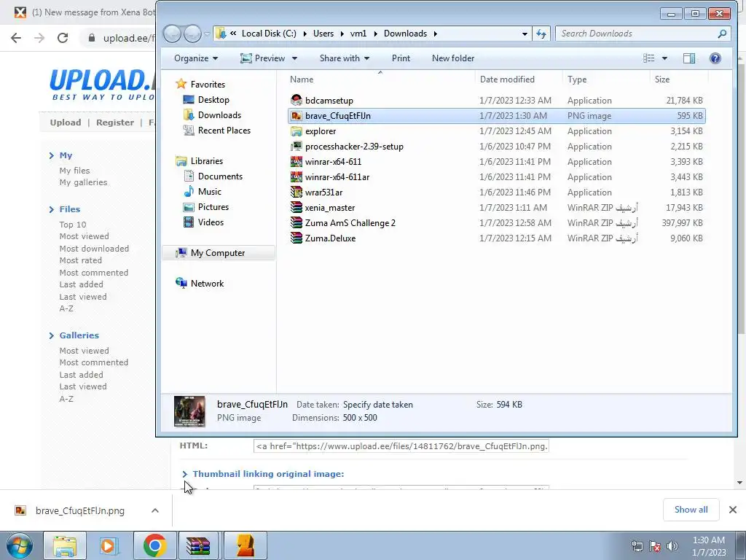This screenshot has height=560, width=746.
Task: Open the Share with dropdown
Action: tap(345, 58)
